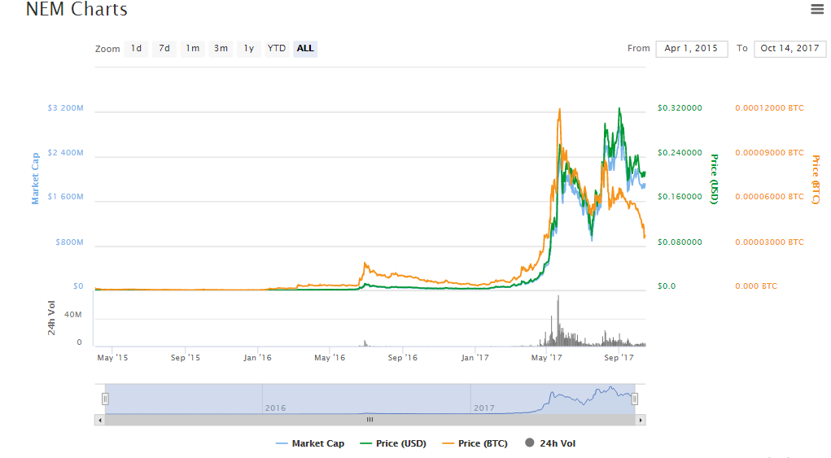831x458 pixels.
Task: Set zoom range to 1y
Action: [248, 49]
